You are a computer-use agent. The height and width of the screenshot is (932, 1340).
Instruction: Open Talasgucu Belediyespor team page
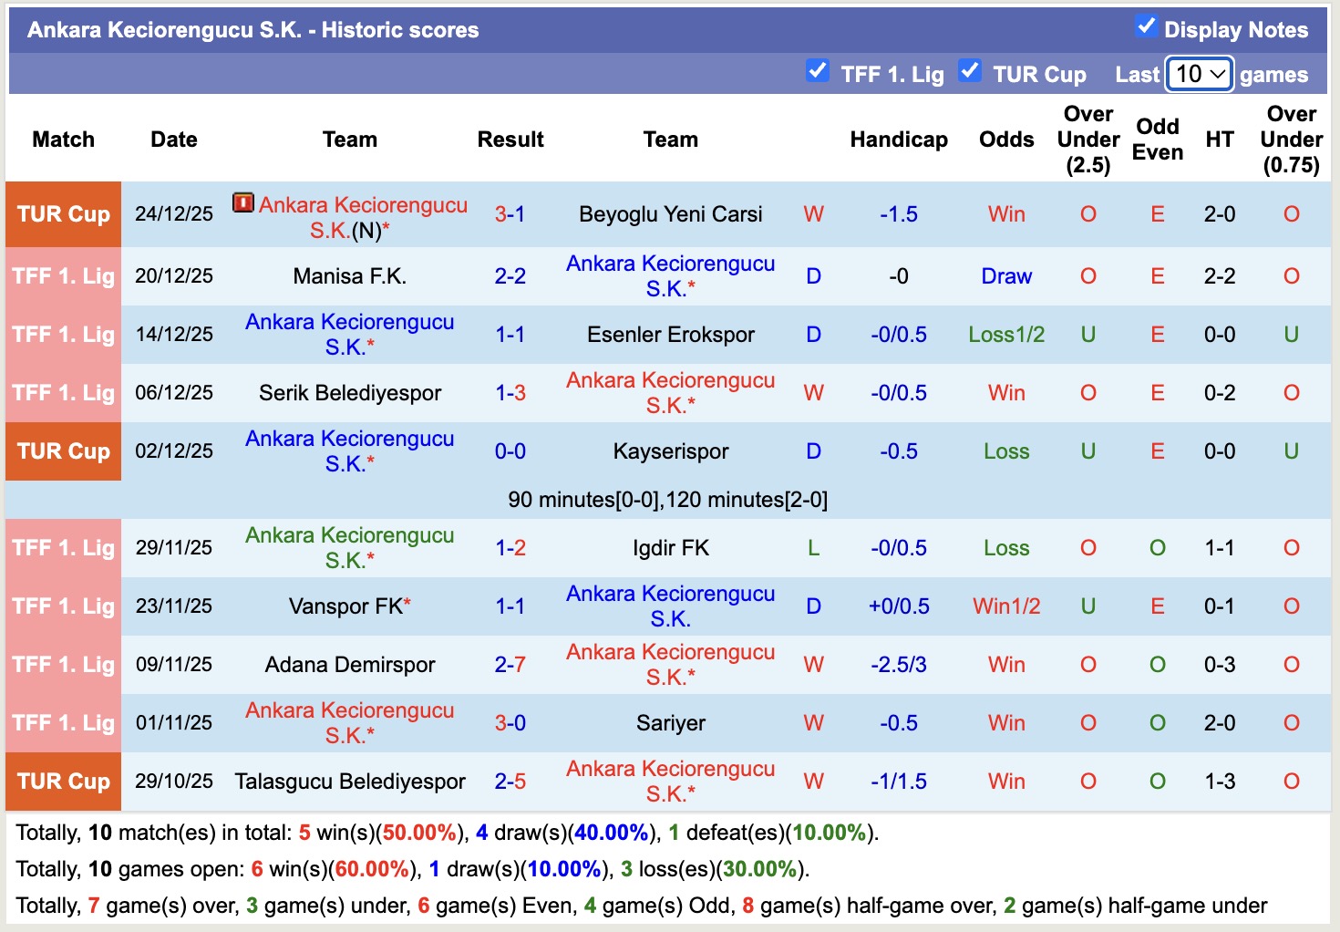349,782
